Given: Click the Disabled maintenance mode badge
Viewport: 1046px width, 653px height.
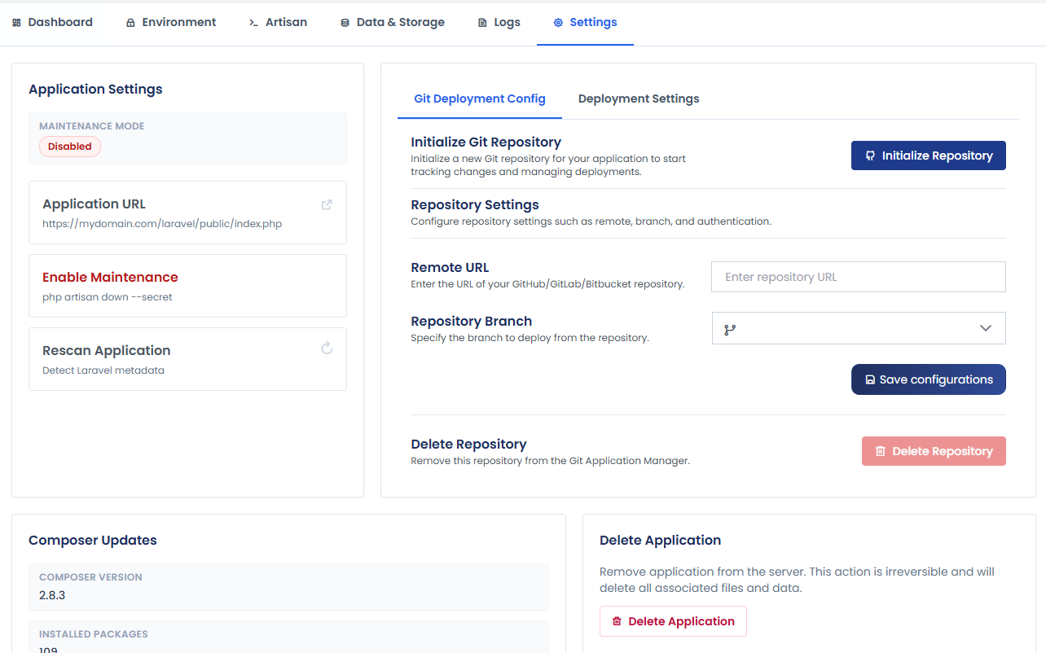Looking at the screenshot, I should pyautogui.click(x=70, y=147).
